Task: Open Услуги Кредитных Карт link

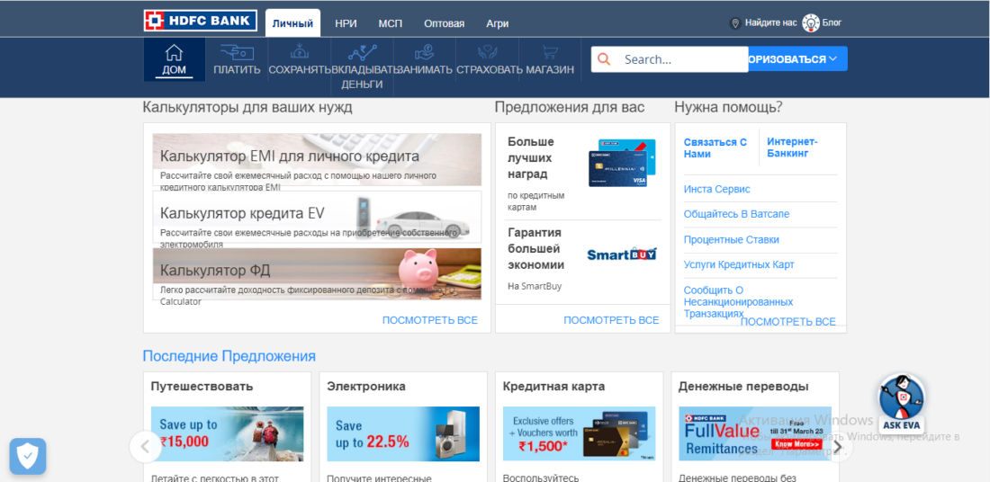Action: 739,265
